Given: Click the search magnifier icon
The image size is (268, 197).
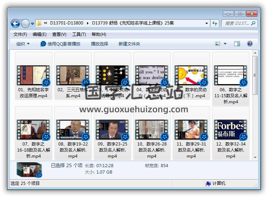Looking at the screenshot, I should 253,23.
